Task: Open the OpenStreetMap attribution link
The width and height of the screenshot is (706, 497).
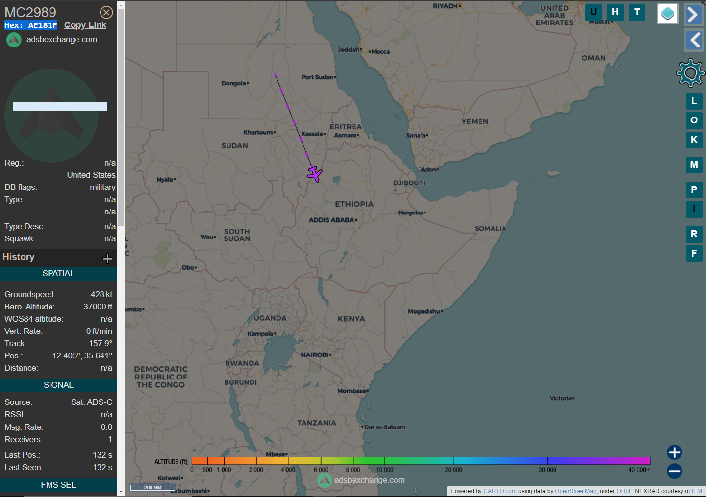Action: coord(576,491)
